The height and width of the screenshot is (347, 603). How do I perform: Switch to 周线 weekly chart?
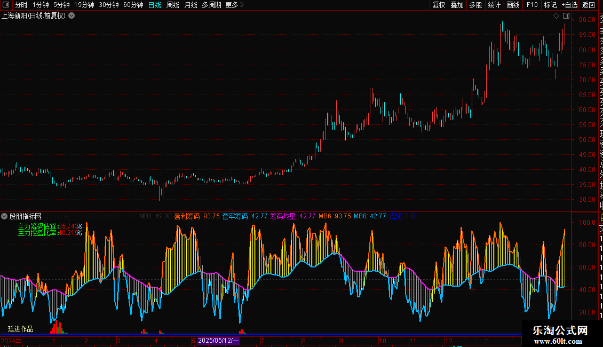click(x=173, y=5)
